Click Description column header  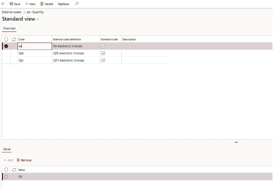pos(129,39)
